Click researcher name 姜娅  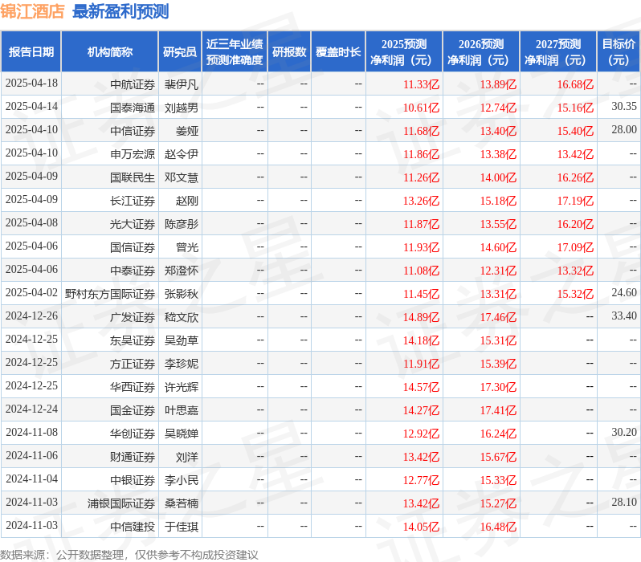tap(187, 131)
